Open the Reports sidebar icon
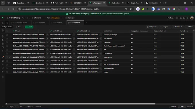The image size is (195, 109). 3,60
